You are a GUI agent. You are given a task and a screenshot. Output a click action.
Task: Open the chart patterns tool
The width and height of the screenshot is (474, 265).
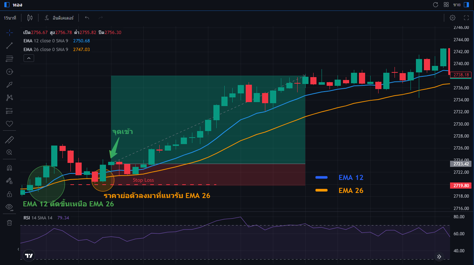9,97
